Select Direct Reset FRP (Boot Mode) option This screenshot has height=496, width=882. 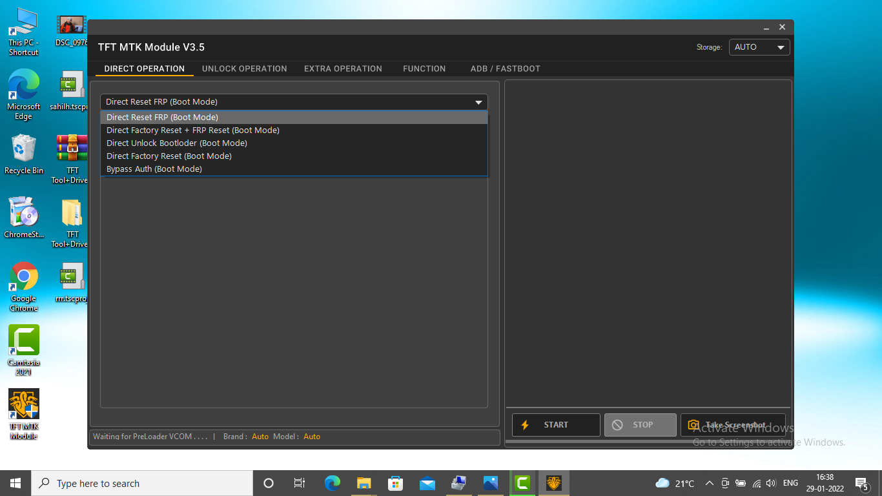point(294,118)
